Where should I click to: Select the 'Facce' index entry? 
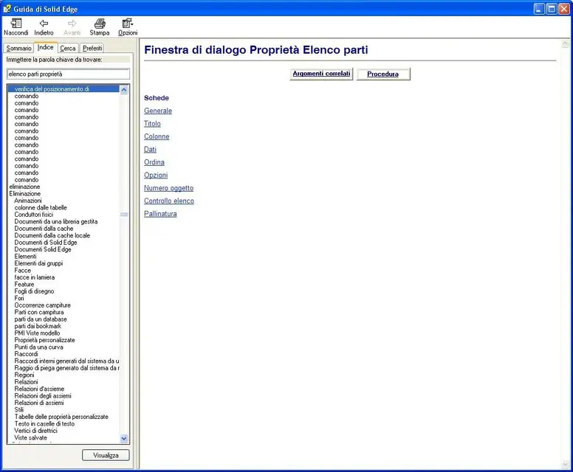coord(23,270)
